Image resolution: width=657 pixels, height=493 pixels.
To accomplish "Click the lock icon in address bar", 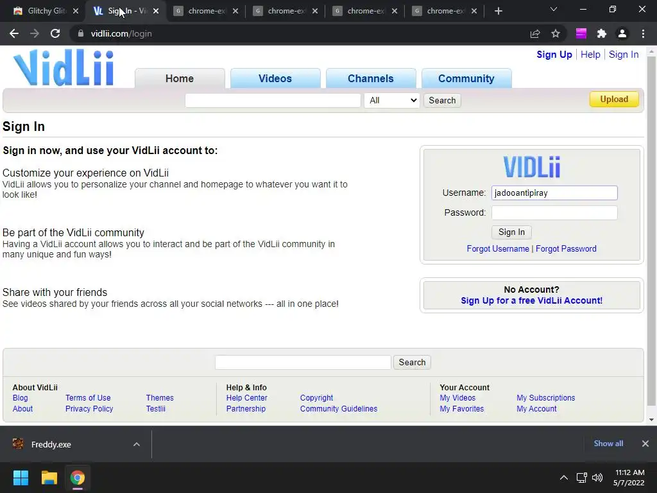I will [81, 33].
